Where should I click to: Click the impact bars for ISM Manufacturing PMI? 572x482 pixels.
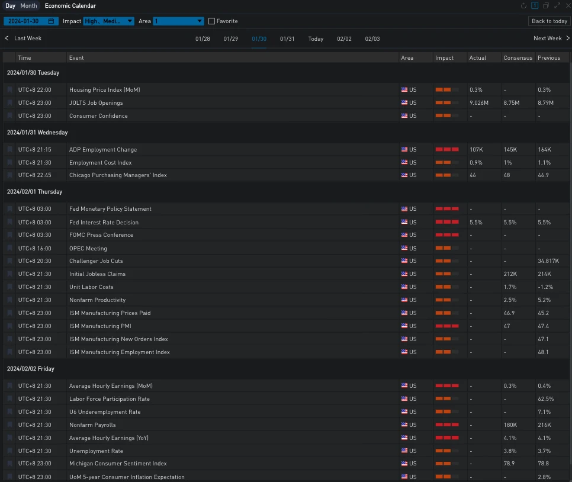pyautogui.click(x=447, y=326)
